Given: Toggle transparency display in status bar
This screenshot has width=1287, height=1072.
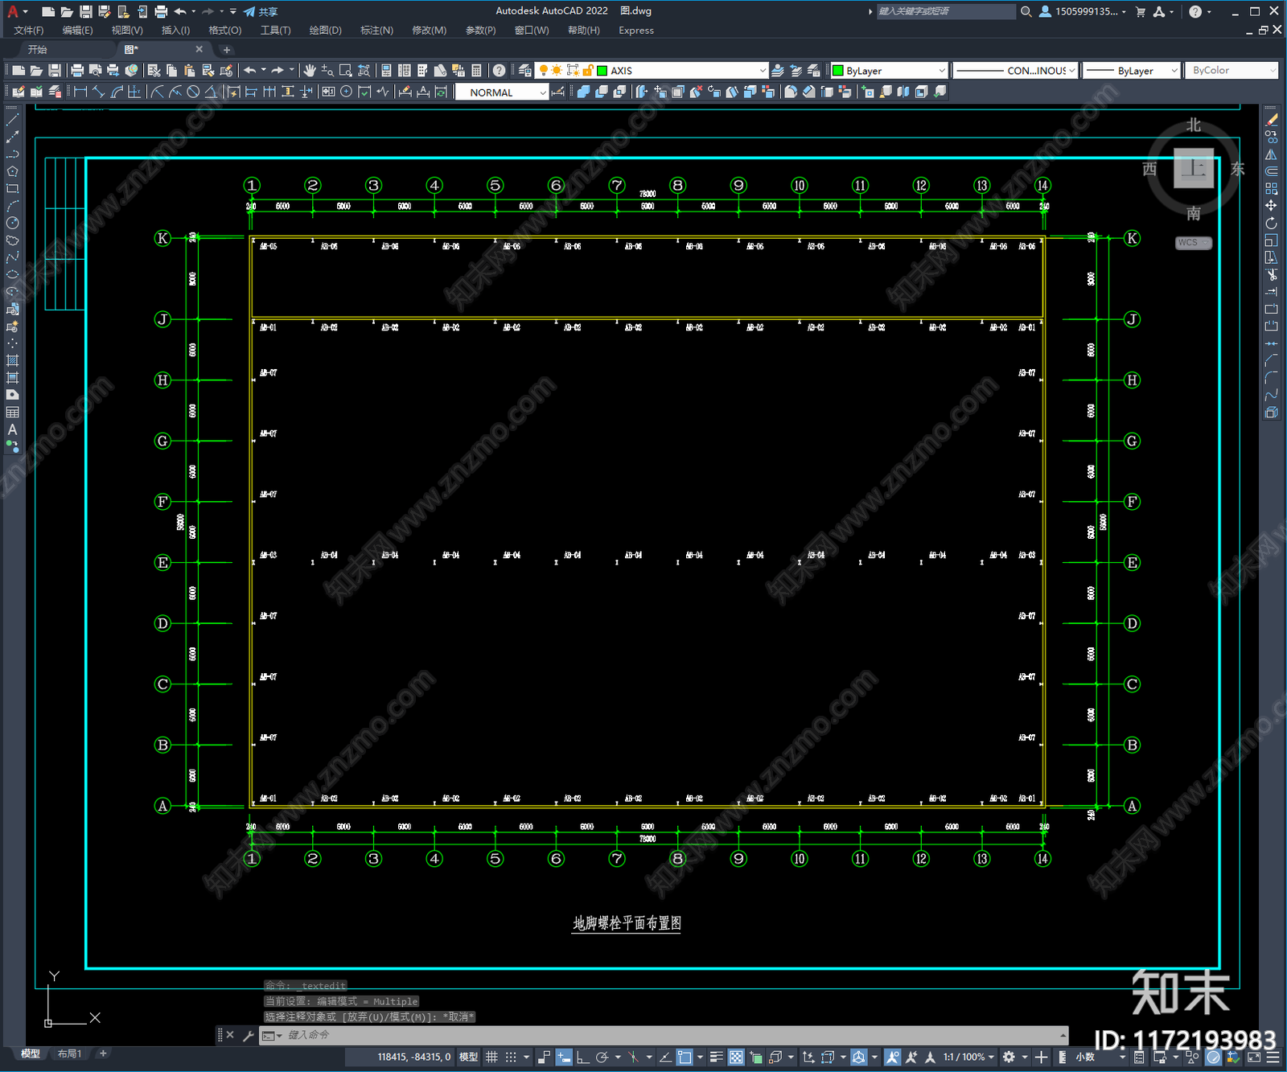Looking at the screenshot, I should [736, 1057].
